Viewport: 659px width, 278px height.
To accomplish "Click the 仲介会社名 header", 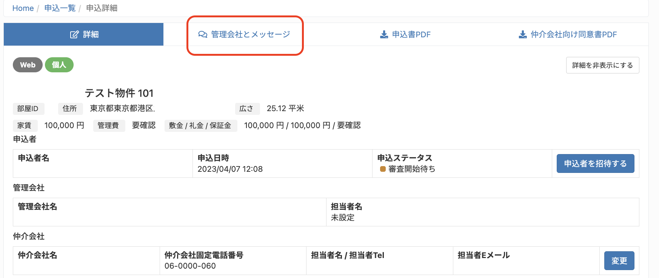I will pos(37,255).
